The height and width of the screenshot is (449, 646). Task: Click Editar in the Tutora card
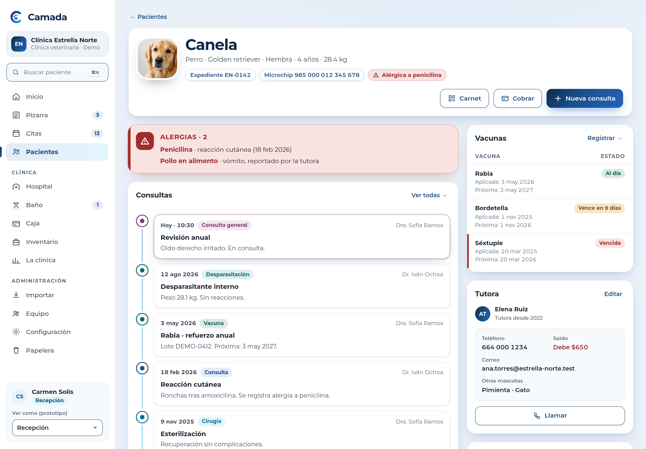click(613, 294)
